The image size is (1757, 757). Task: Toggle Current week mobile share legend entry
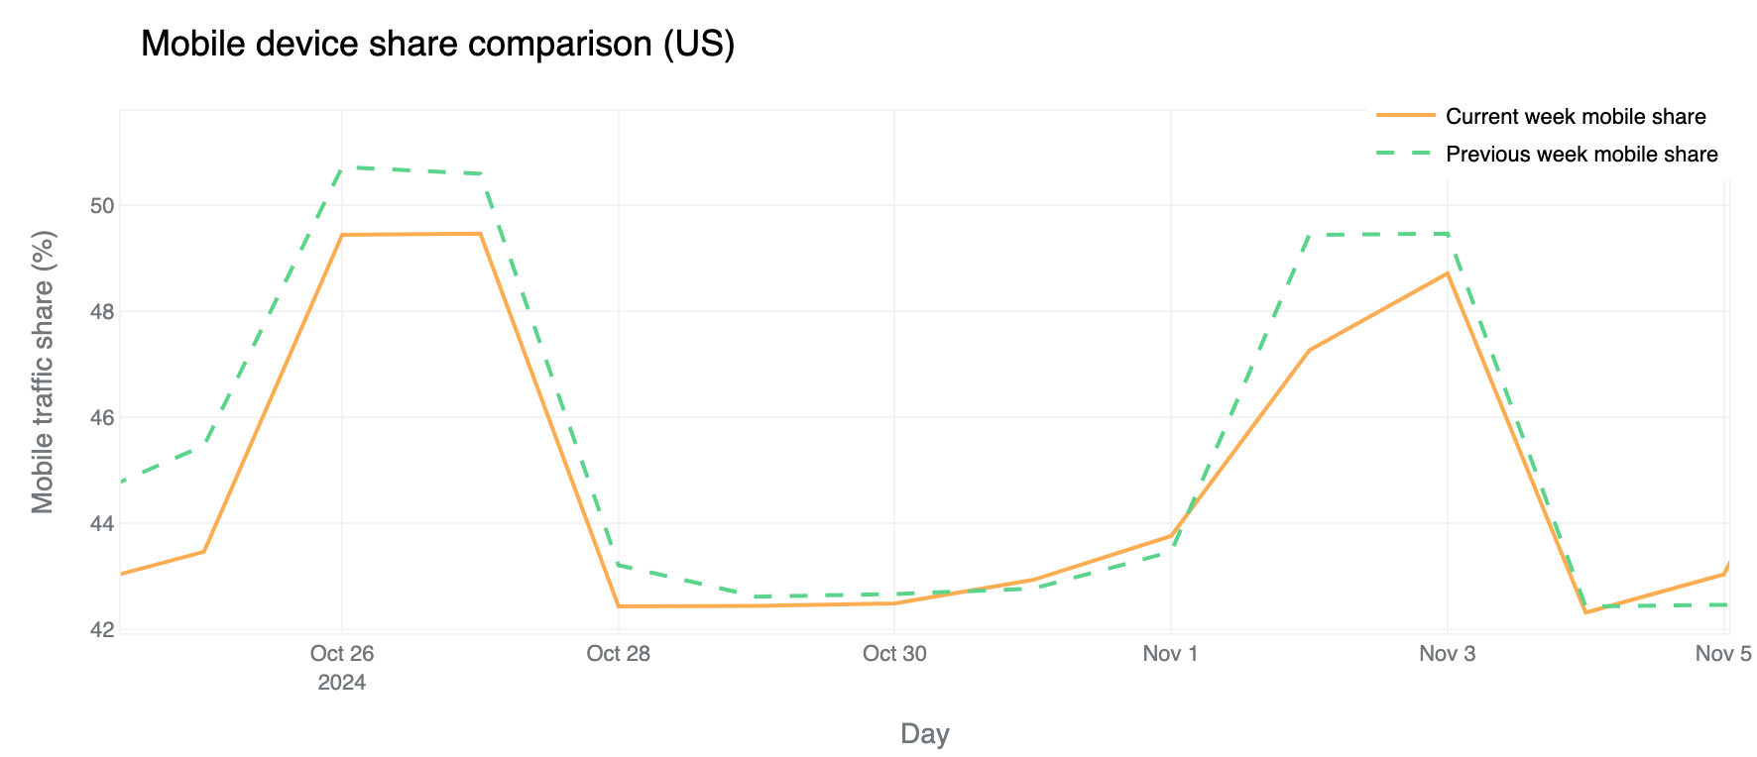(1575, 117)
